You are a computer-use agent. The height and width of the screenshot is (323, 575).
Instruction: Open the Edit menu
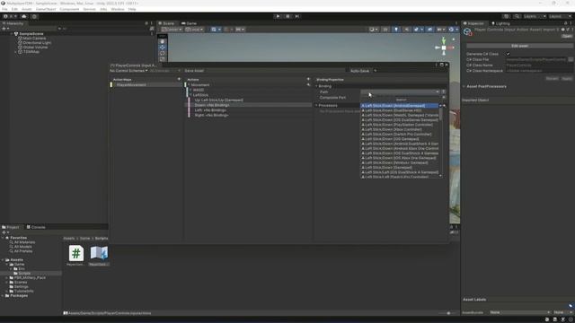(x=14, y=9)
